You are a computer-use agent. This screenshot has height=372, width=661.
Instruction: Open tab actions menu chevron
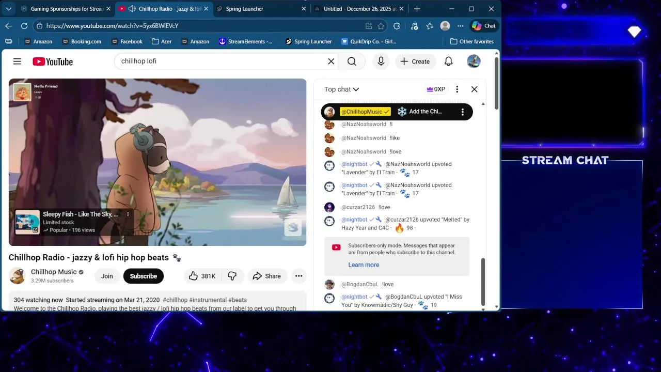(8, 9)
